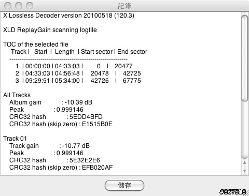249x196 pixels.
Task: Click album gain value -10.39 dB
Action: [x=78, y=102]
